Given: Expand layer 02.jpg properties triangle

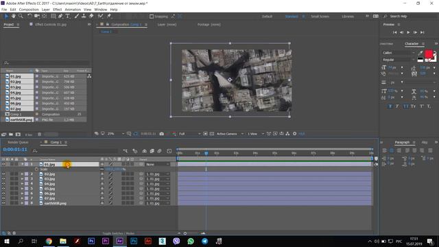Looking at the screenshot, I should click(22, 174).
